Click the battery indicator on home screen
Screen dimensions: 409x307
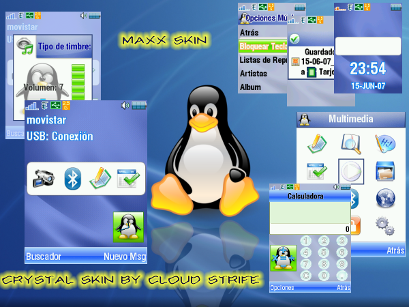139,106
